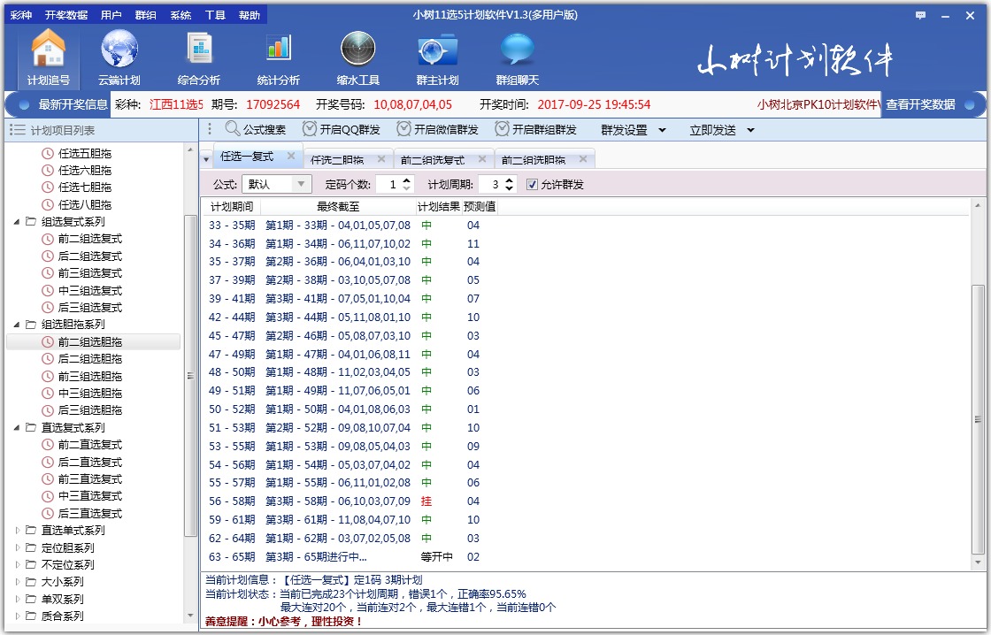Start the 缩水工具 filter tool

357,57
